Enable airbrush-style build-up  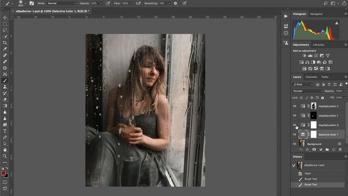pos(138,3)
